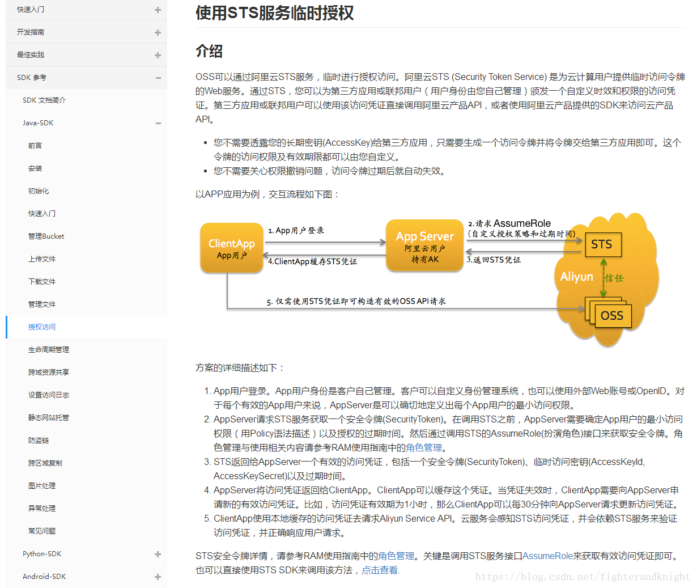The image size is (697, 588).
Task: Click the Aliyun label in the cloud
Action: (576, 277)
